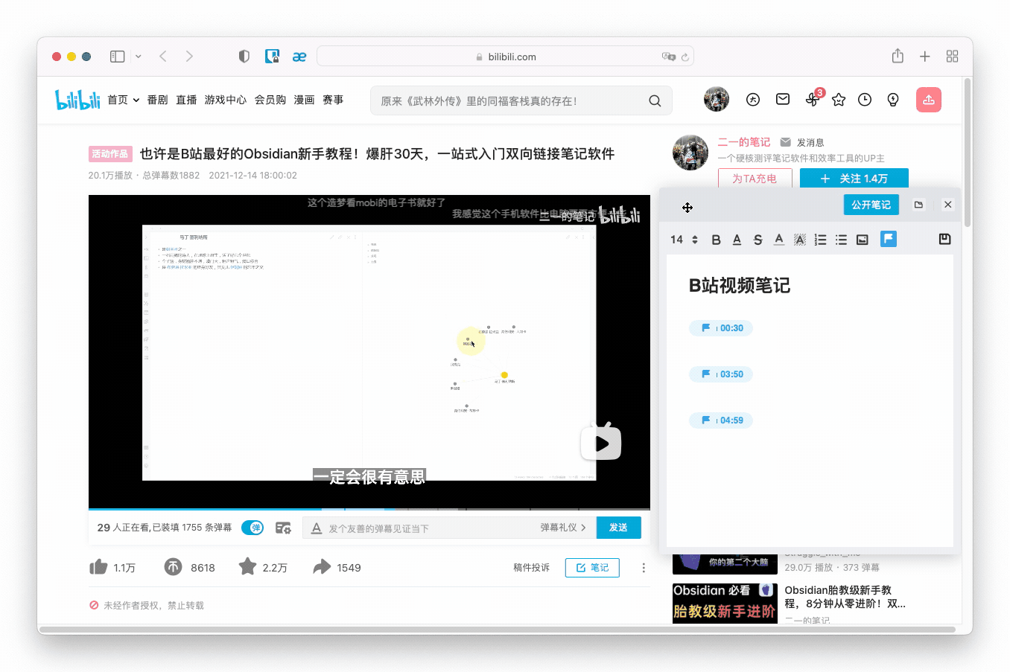This screenshot has width=1010, height=672.
Task: Share the video arrow icon
Action: click(322, 567)
